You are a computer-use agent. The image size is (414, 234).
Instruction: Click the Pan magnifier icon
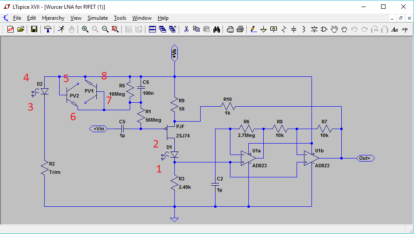pos(95,29)
